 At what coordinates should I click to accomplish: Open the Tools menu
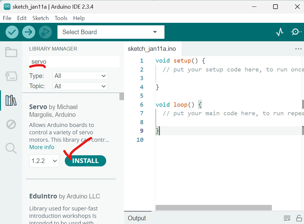click(61, 18)
